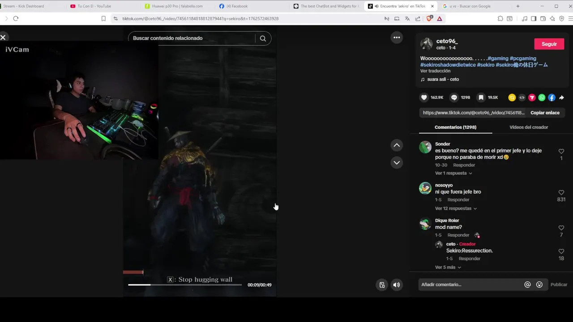The height and width of the screenshot is (322, 573).
Task: Reload the page
Action: coord(16,18)
